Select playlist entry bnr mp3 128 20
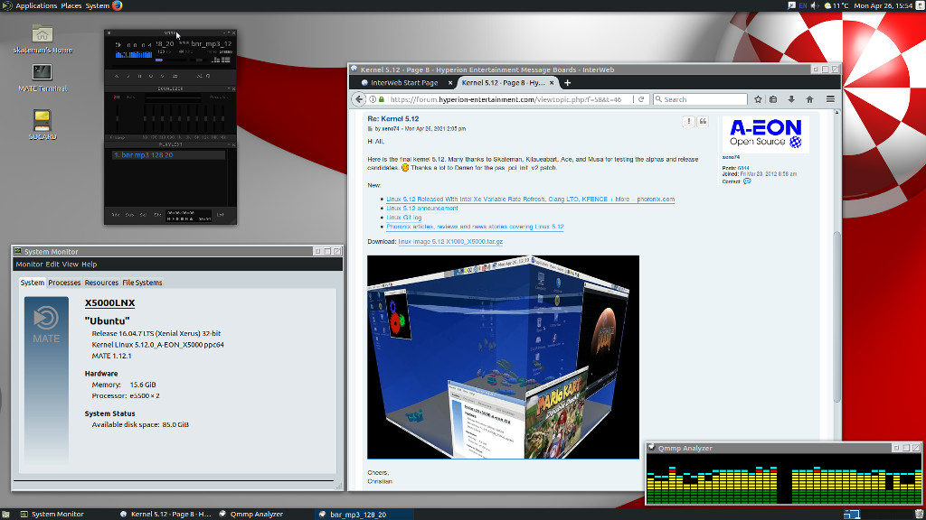This screenshot has width=926, height=520. coord(168,155)
